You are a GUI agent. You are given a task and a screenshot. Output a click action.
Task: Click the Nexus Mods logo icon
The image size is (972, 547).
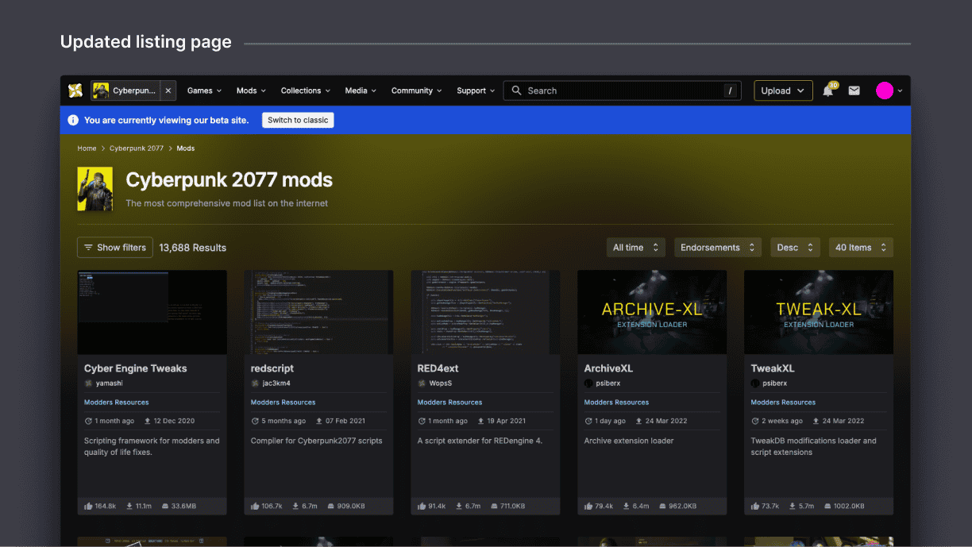75,91
